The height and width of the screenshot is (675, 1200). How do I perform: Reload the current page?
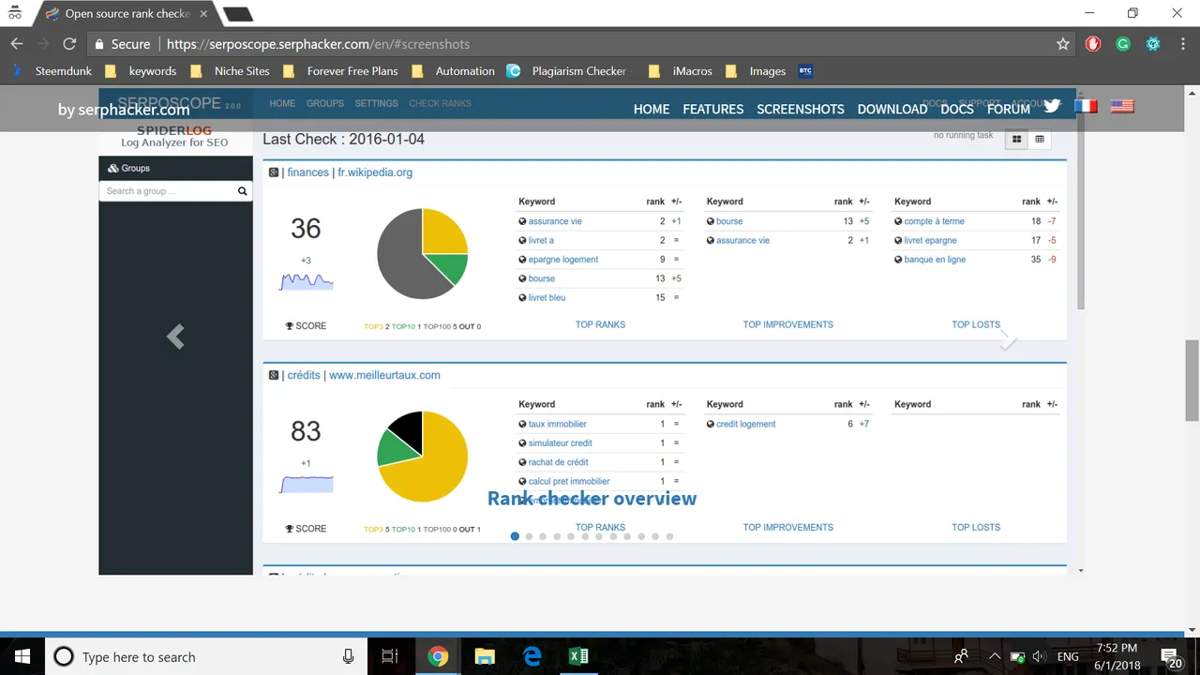click(69, 44)
